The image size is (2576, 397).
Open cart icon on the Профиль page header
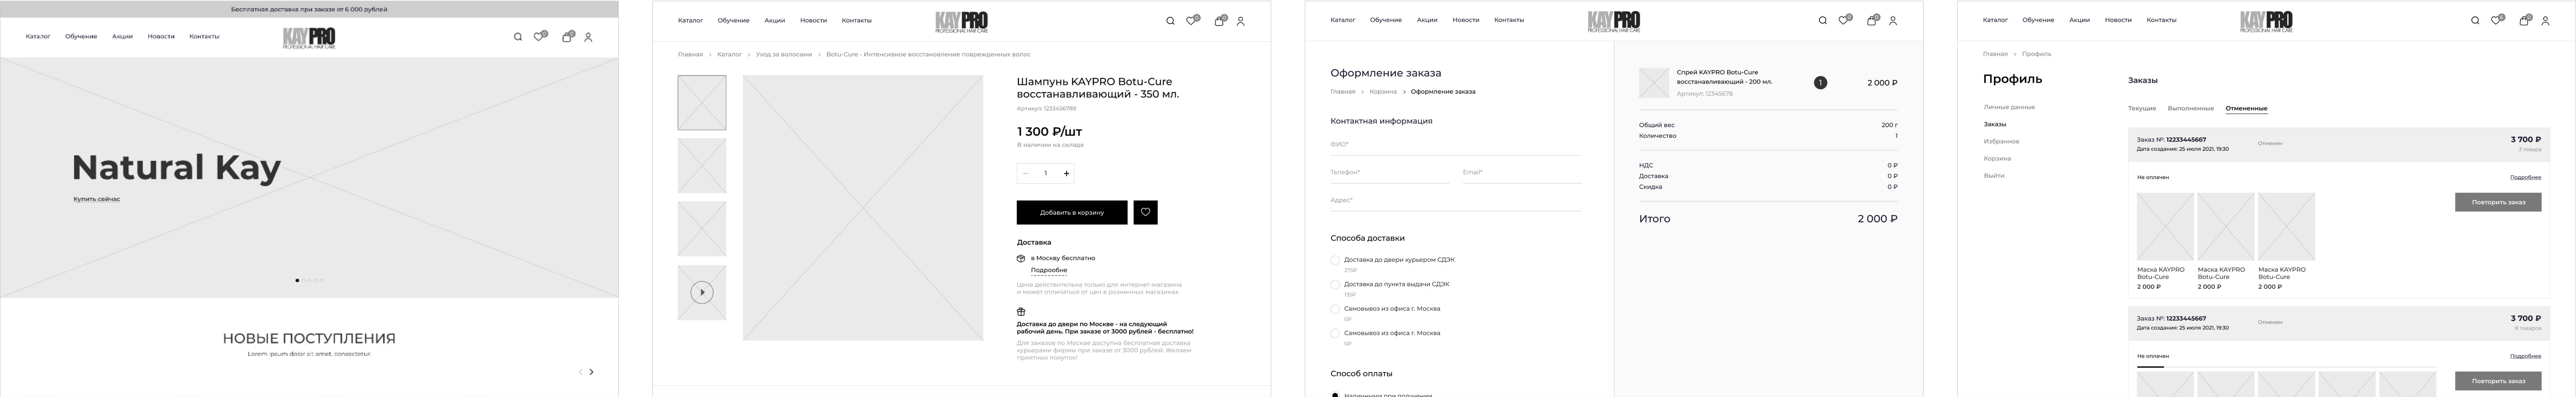pos(2524,20)
